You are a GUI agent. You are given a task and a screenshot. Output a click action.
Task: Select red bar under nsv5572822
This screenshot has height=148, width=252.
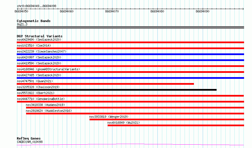click(x=130, y=96)
